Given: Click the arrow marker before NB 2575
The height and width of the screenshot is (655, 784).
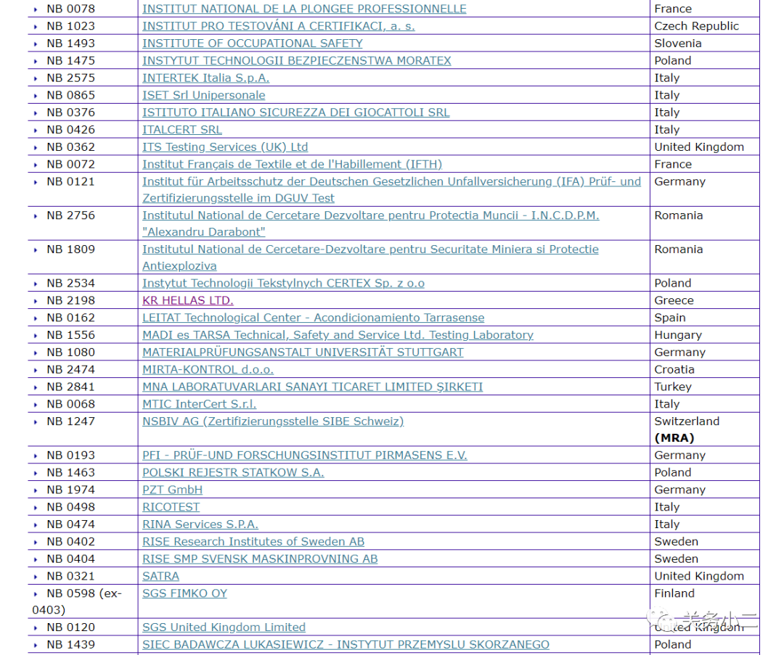Looking at the screenshot, I should coord(36,78).
